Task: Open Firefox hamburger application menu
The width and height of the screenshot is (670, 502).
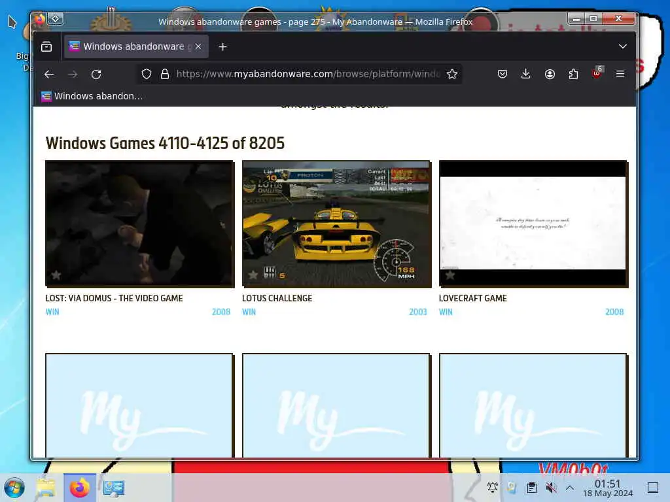Action: (620, 74)
